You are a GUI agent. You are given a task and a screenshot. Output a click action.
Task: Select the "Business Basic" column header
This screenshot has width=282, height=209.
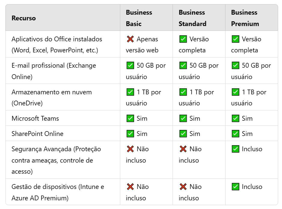coord(139,18)
